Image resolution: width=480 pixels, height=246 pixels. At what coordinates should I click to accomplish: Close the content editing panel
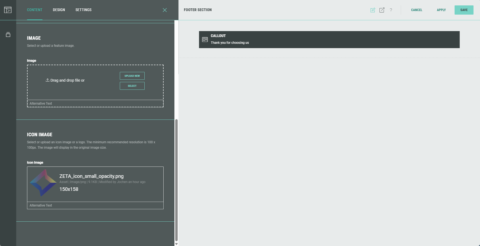[164, 10]
